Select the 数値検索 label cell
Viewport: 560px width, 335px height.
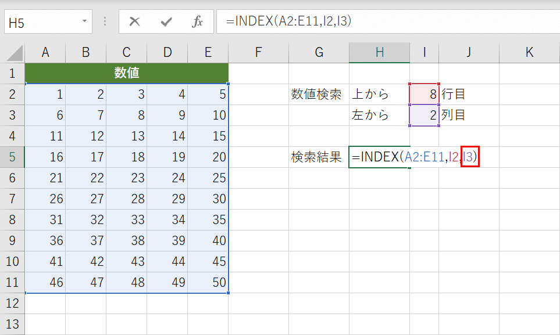(318, 94)
